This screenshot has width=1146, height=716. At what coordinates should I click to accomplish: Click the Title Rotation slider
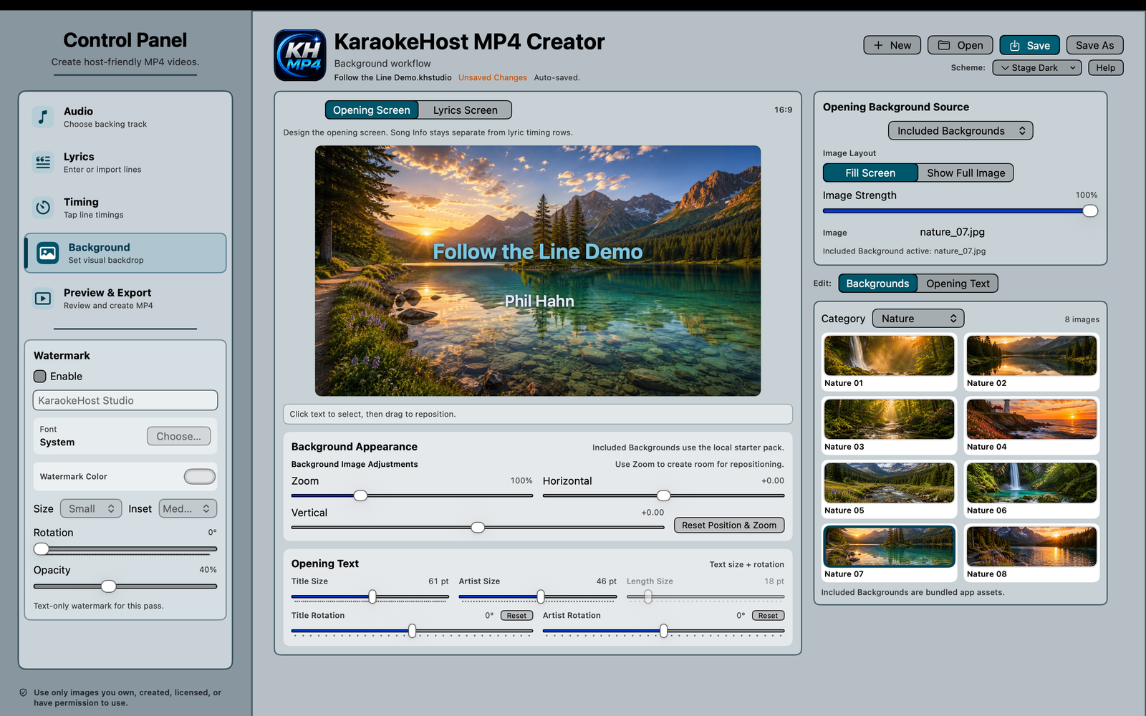(413, 631)
